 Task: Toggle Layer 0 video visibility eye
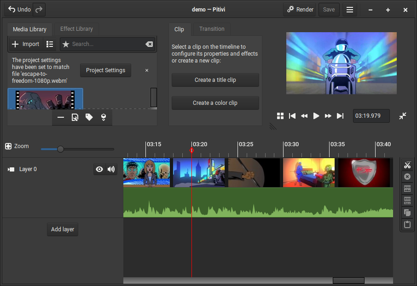[99, 169]
